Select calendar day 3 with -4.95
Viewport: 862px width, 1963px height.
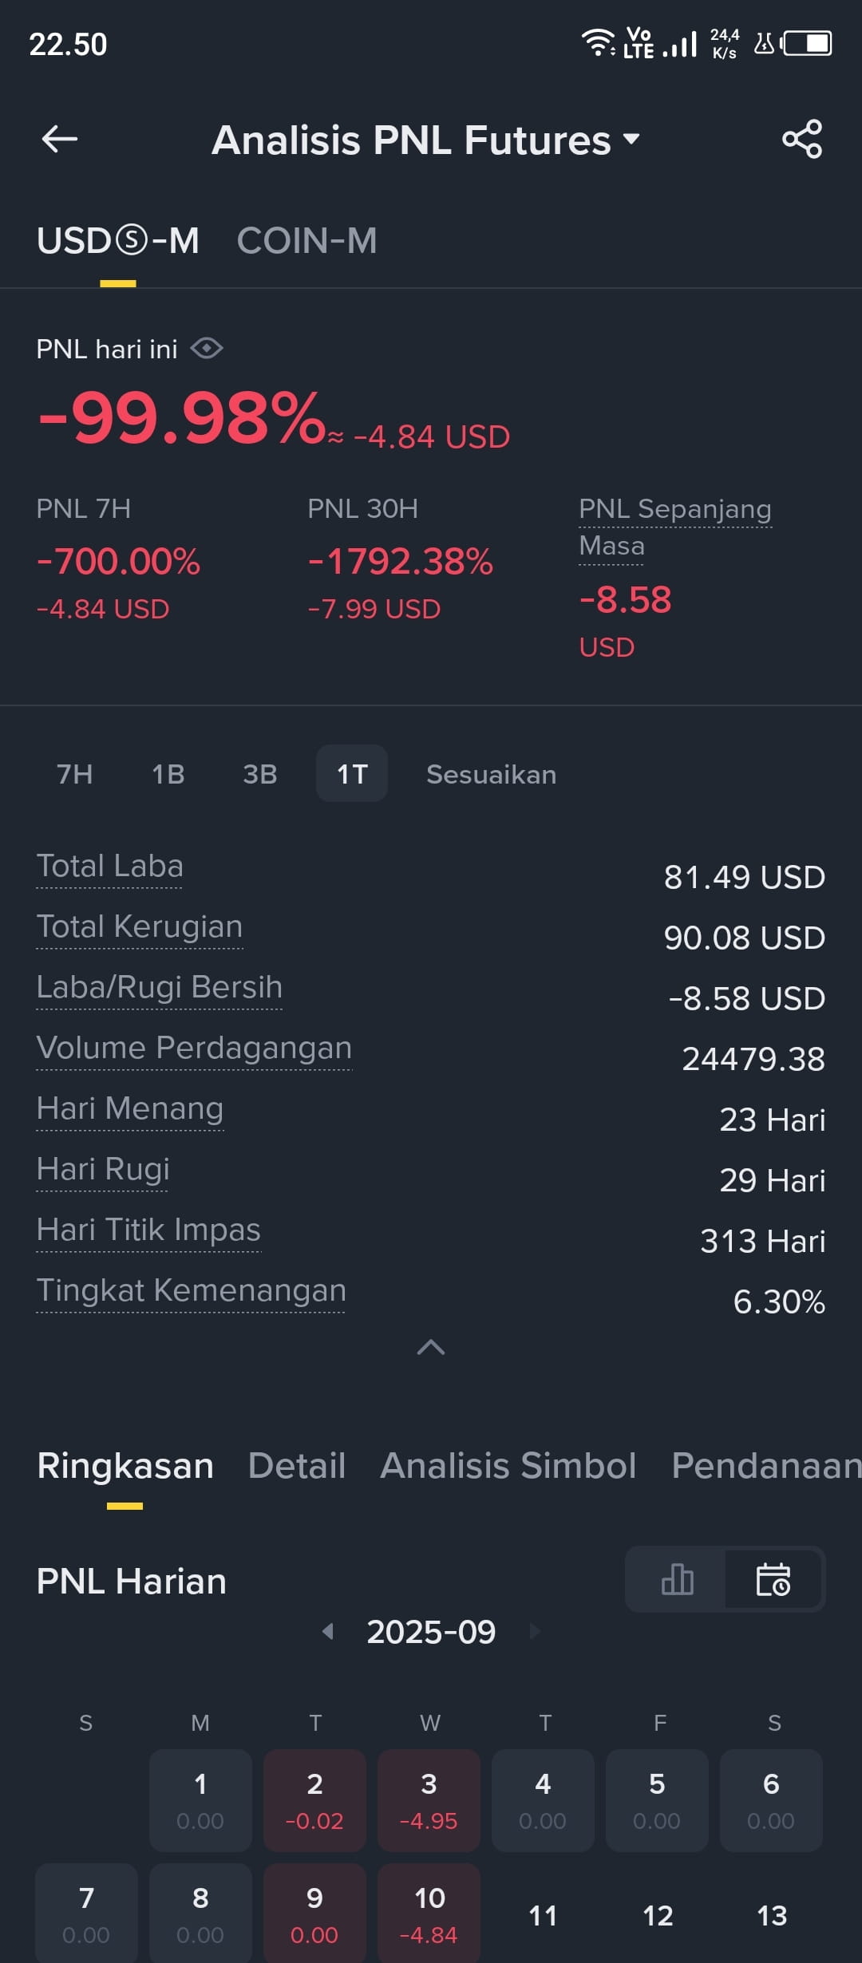(x=429, y=1801)
